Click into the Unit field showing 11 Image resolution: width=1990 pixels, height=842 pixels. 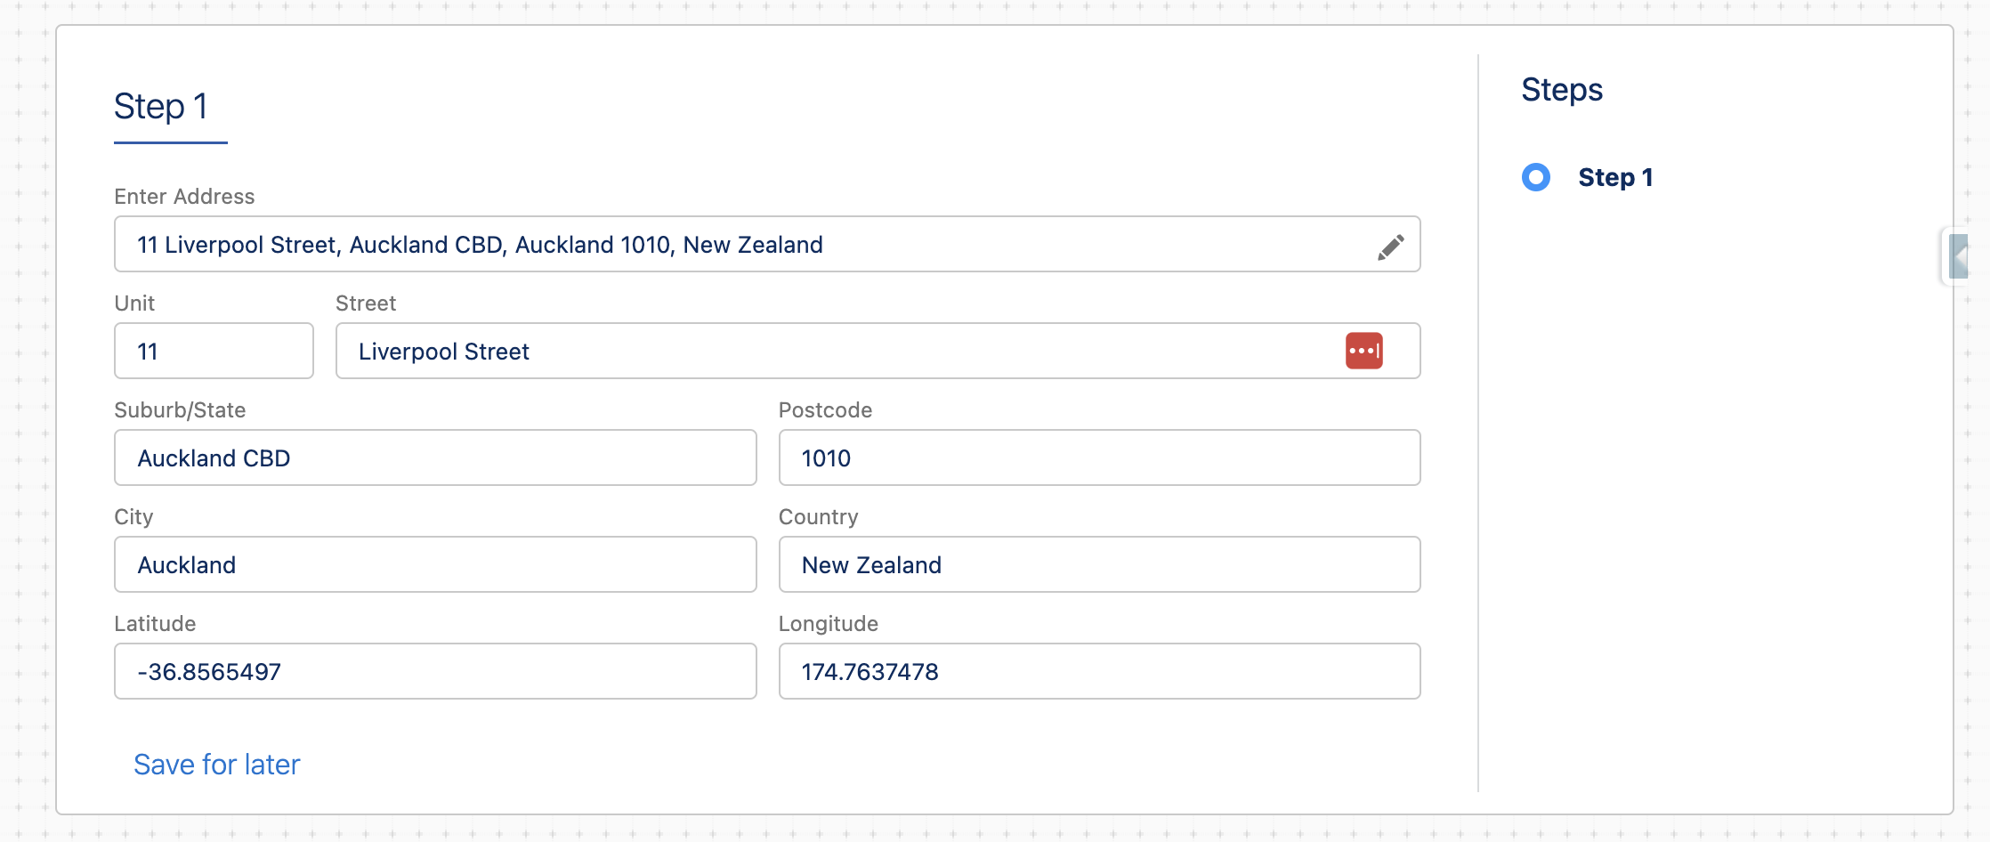coord(214,351)
